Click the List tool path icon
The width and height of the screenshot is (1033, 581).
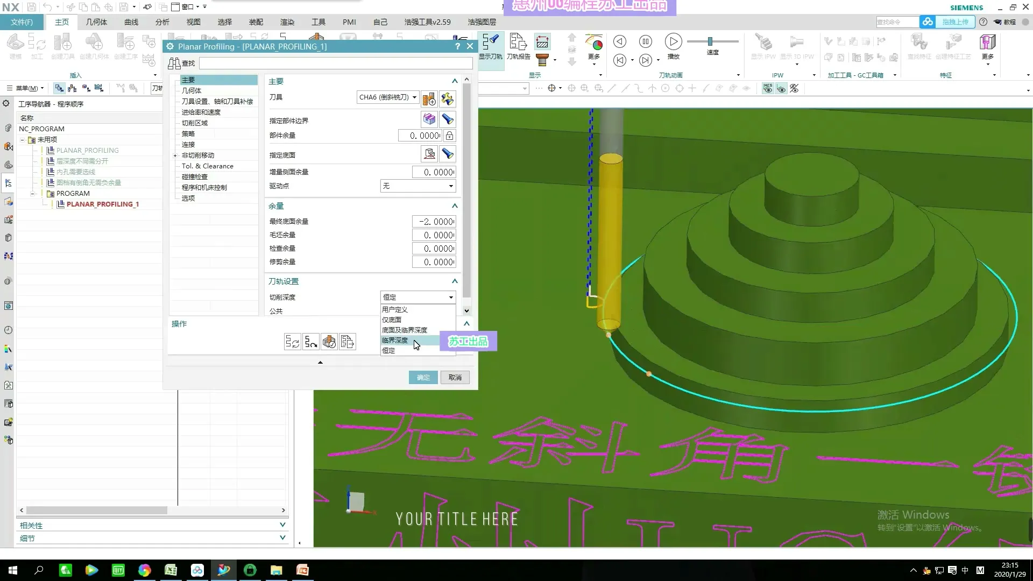click(348, 342)
